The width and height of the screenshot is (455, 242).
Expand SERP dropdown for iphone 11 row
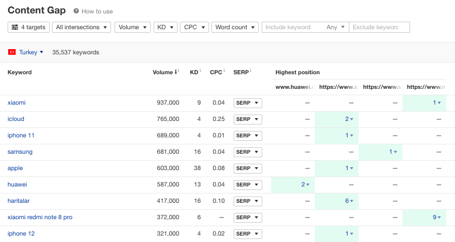248,136
